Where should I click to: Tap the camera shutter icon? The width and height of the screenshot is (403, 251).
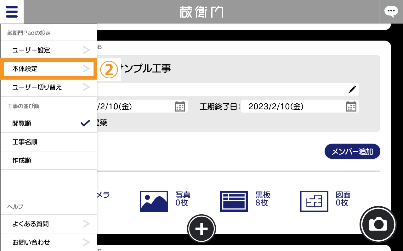(378, 224)
